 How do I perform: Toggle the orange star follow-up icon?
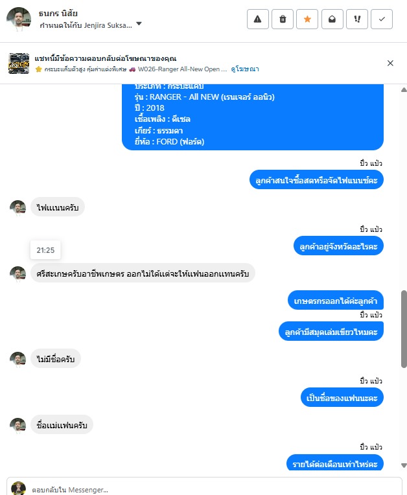click(307, 19)
